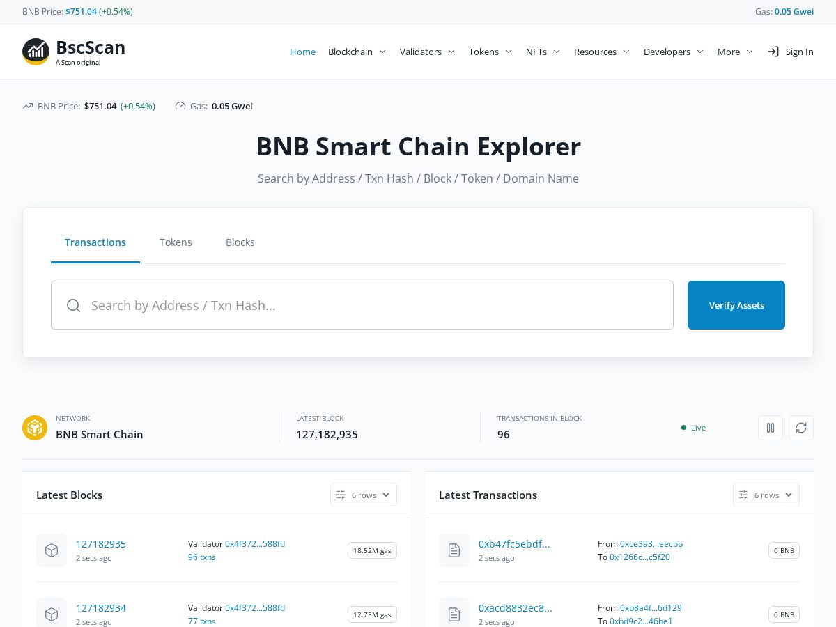Click the search magnifier icon
This screenshot has width=836, height=627.
coord(74,305)
